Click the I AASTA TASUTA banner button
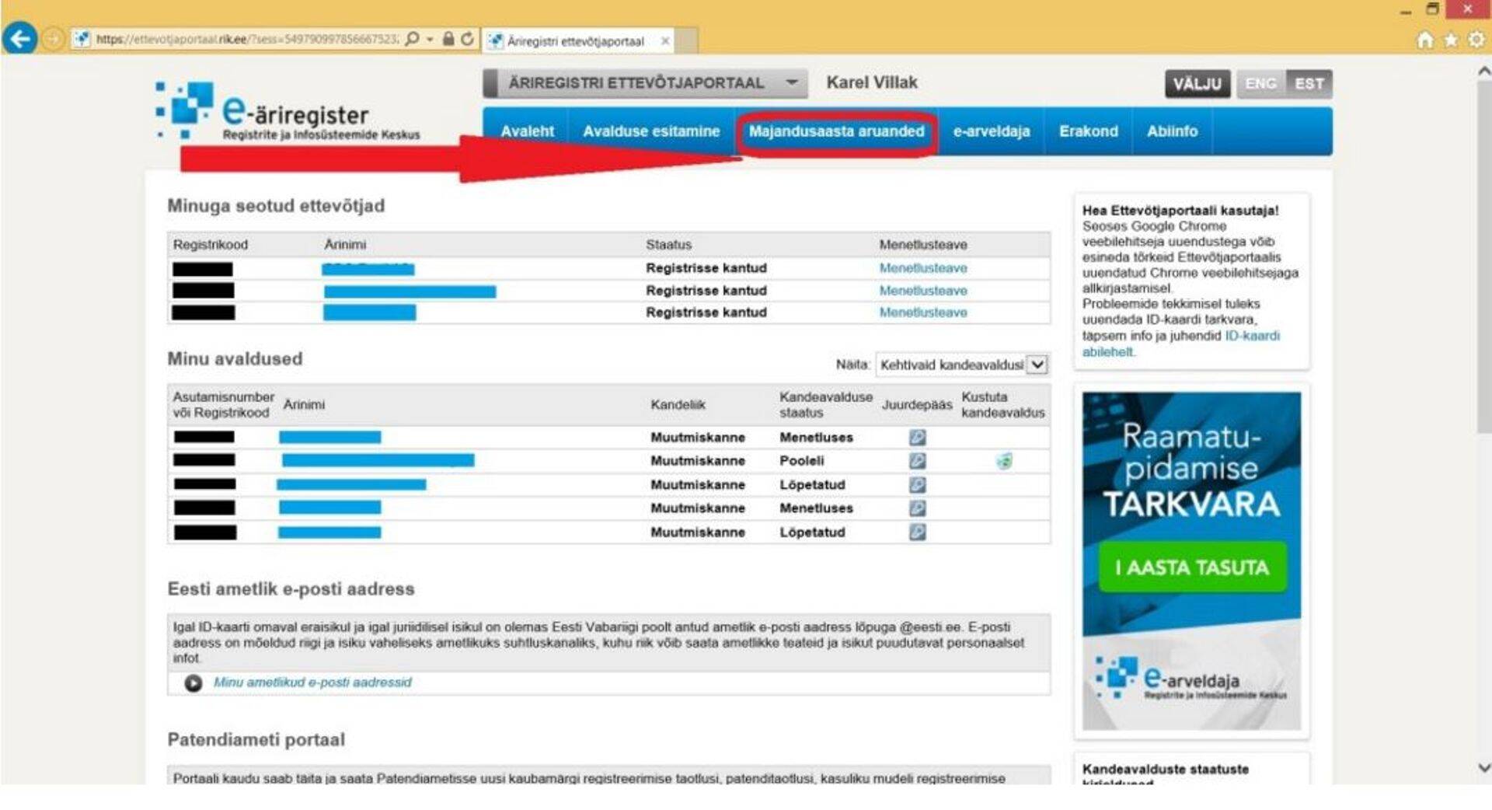 click(1191, 567)
